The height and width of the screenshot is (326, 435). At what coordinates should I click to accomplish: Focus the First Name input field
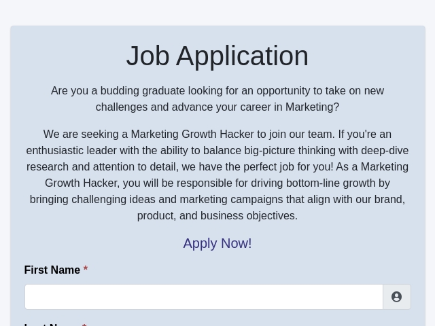pyautogui.click(x=203, y=297)
